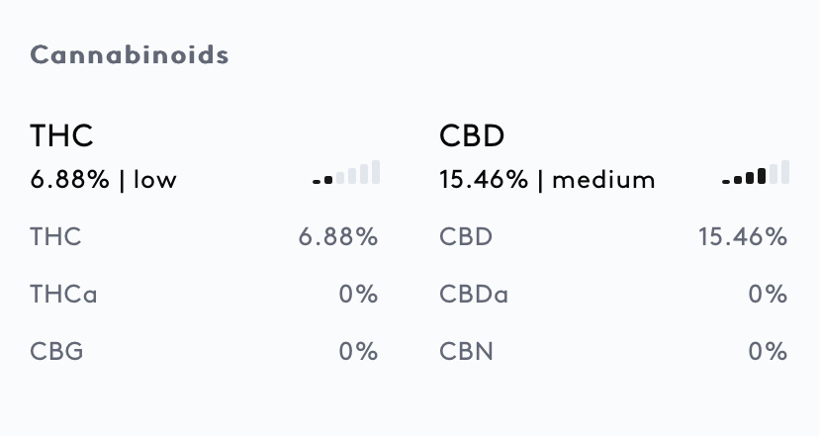Select the Cannabinoids section heading
Viewport: 819px width, 436px height.
pos(130,54)
